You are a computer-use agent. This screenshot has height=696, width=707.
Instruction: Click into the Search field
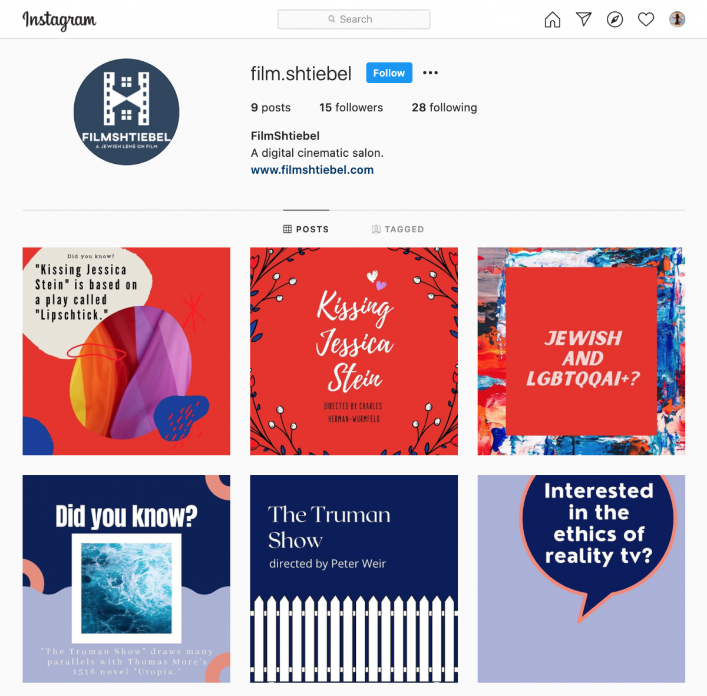[353, 19]
